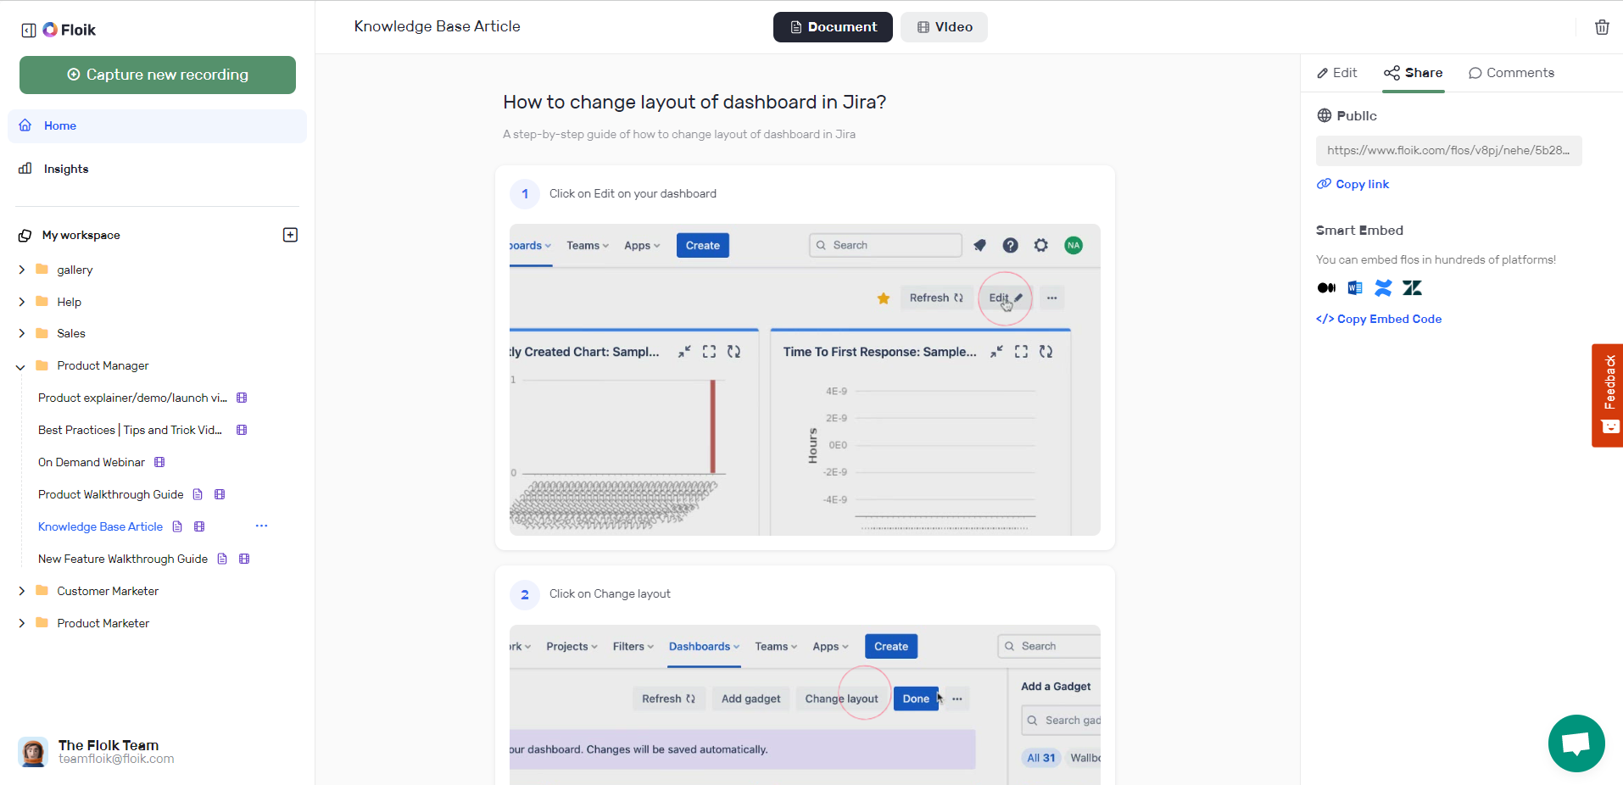Click the public share URL field
1623x785 pixels.
tap(1447, 150)
